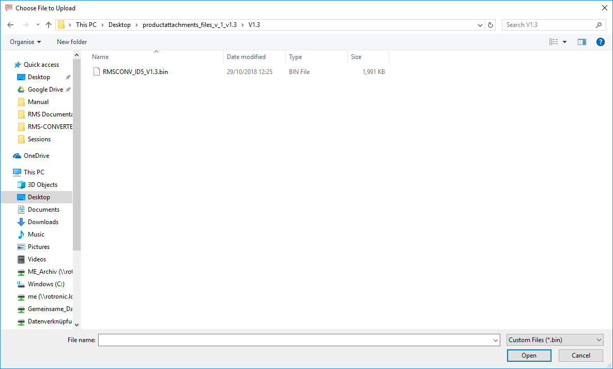Click the folder icon in address bar
Screen dimensions: 613x369
click(x=62, y=25)
